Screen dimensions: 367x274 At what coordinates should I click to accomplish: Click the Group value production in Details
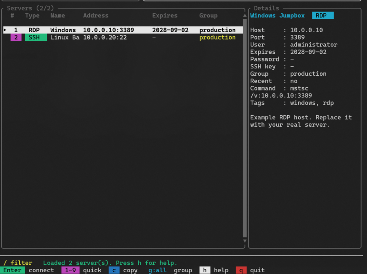[308, 74]
